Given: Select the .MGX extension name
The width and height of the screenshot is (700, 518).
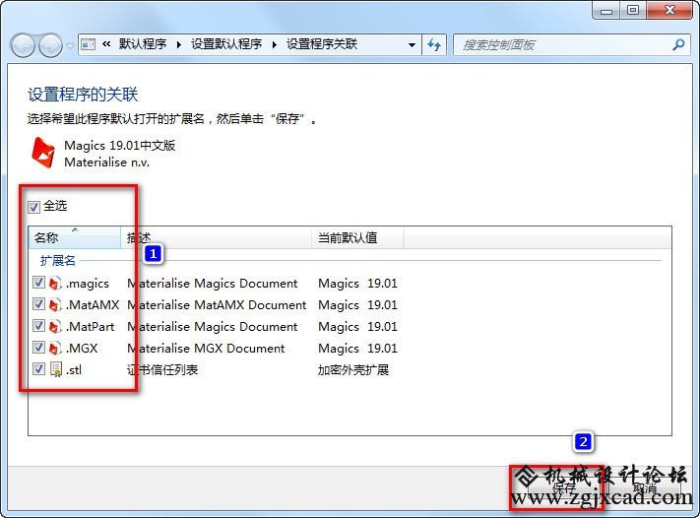Looking at the screenshot, I should (82, 349).
